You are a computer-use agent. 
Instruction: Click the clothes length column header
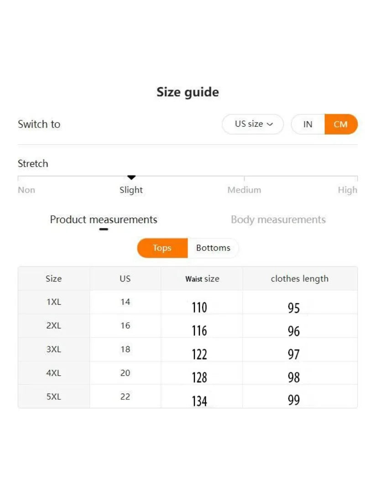click(299, 279)
